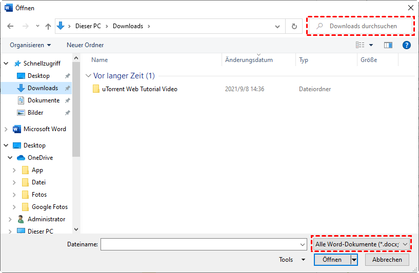Click the pin icon next to Bilder
The height and width of the screenshot is (273, 419).
[67, 113]
